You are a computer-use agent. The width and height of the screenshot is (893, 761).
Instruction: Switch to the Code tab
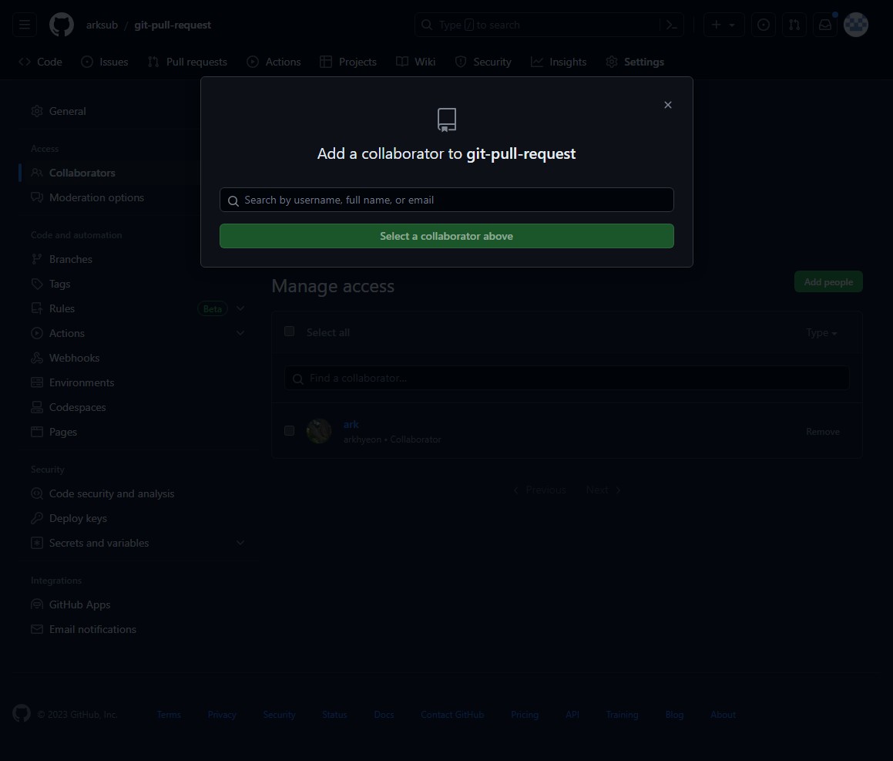click(x=40, y=62)
